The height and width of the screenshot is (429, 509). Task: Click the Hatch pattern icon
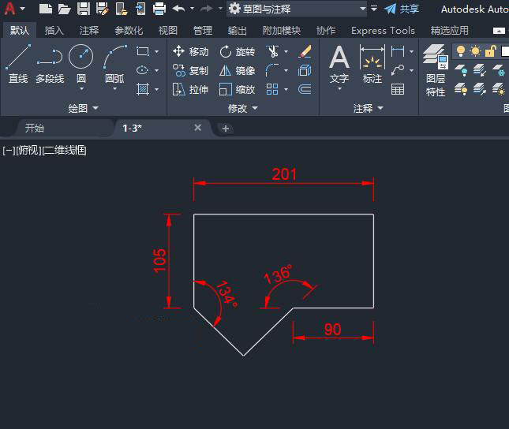pyautogui.click(x=143, y=89)
